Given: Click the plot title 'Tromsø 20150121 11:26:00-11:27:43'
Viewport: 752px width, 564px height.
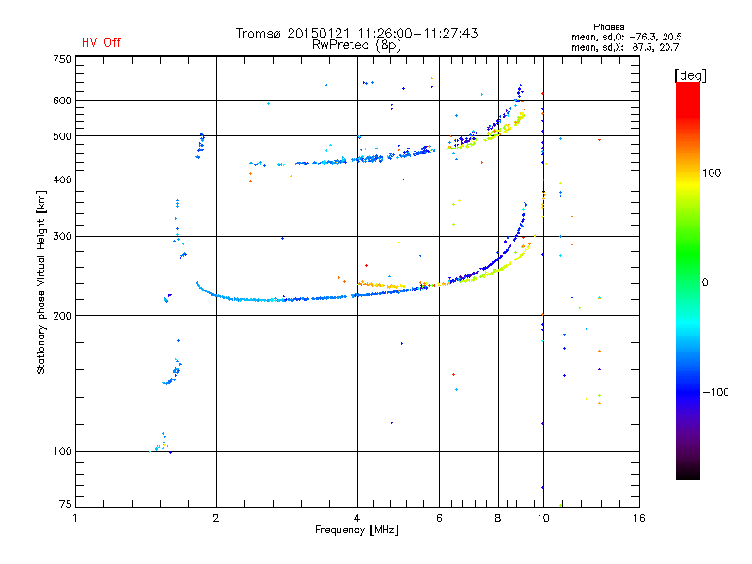Looking at the screenshot, I should [x=356, y=33].
